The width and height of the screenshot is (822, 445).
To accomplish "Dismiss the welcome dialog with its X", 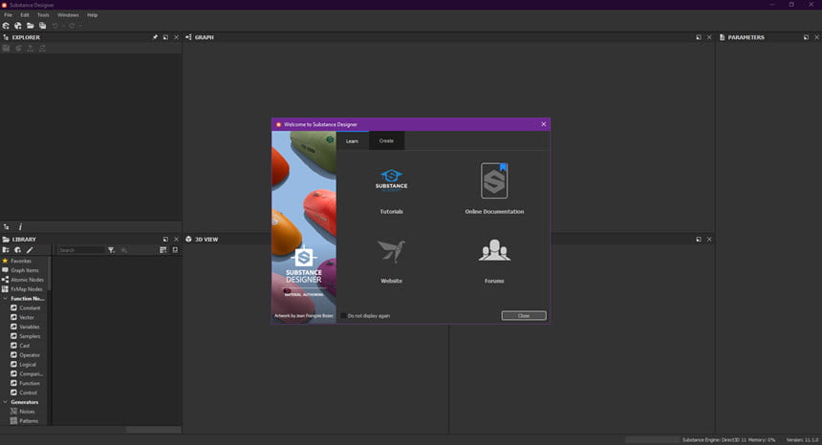I will tap(544, 124).
